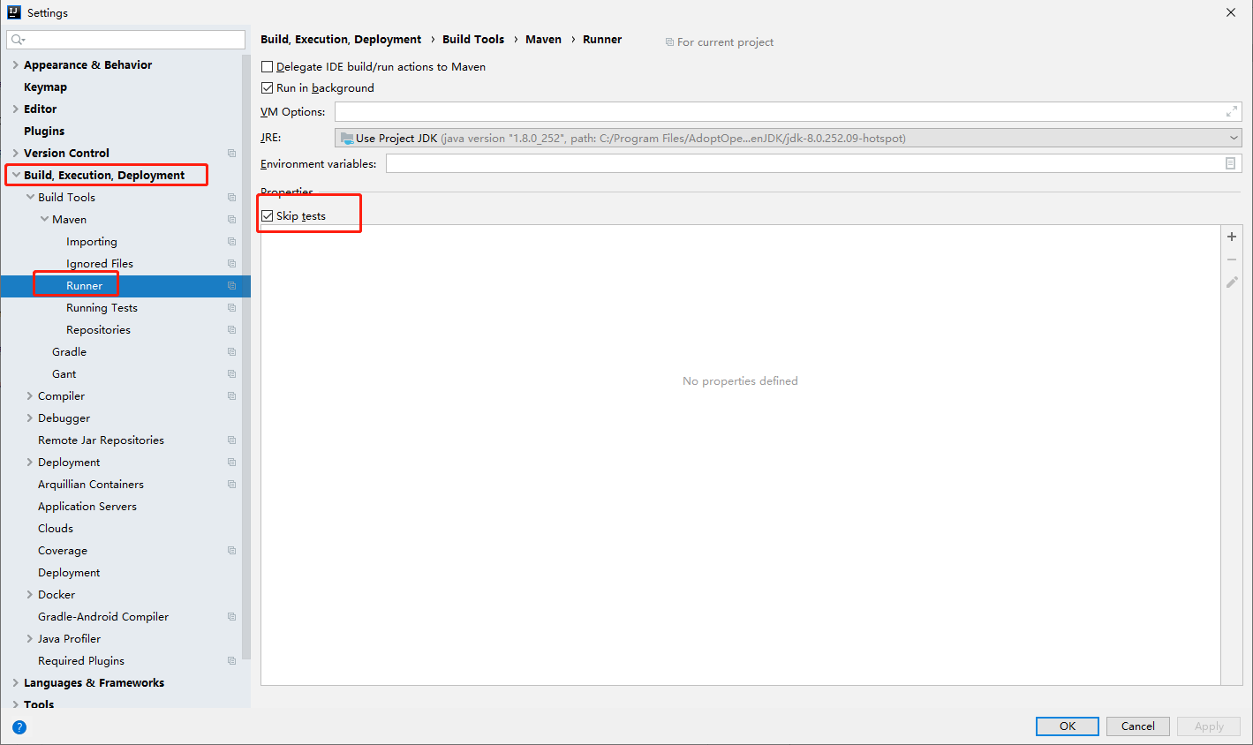
Task: Click the project-level icon beside Importing
Action: 232,242
